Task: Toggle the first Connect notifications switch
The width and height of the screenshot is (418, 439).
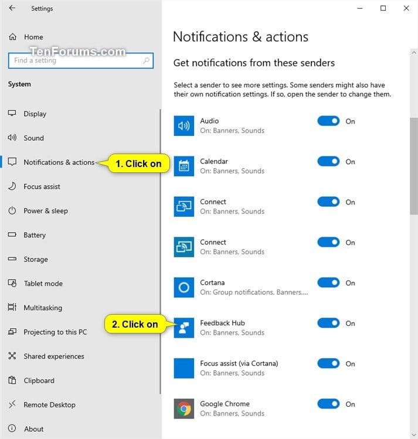Action: 328,202
